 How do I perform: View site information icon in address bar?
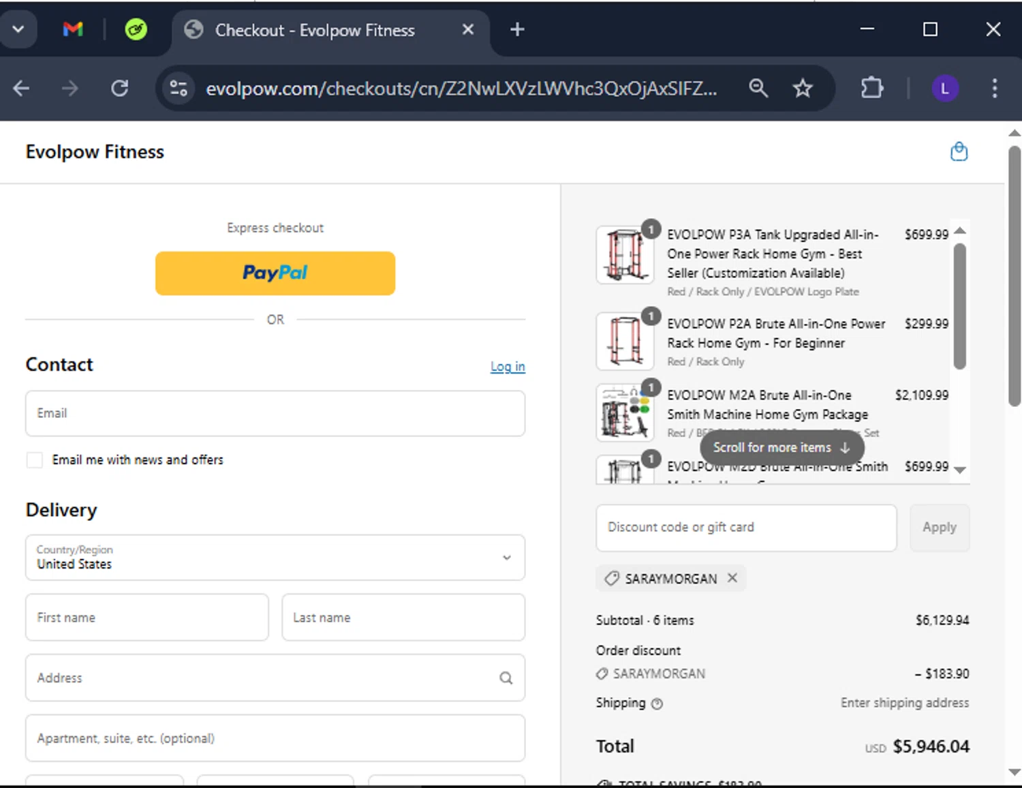click(x=179, y=88)
